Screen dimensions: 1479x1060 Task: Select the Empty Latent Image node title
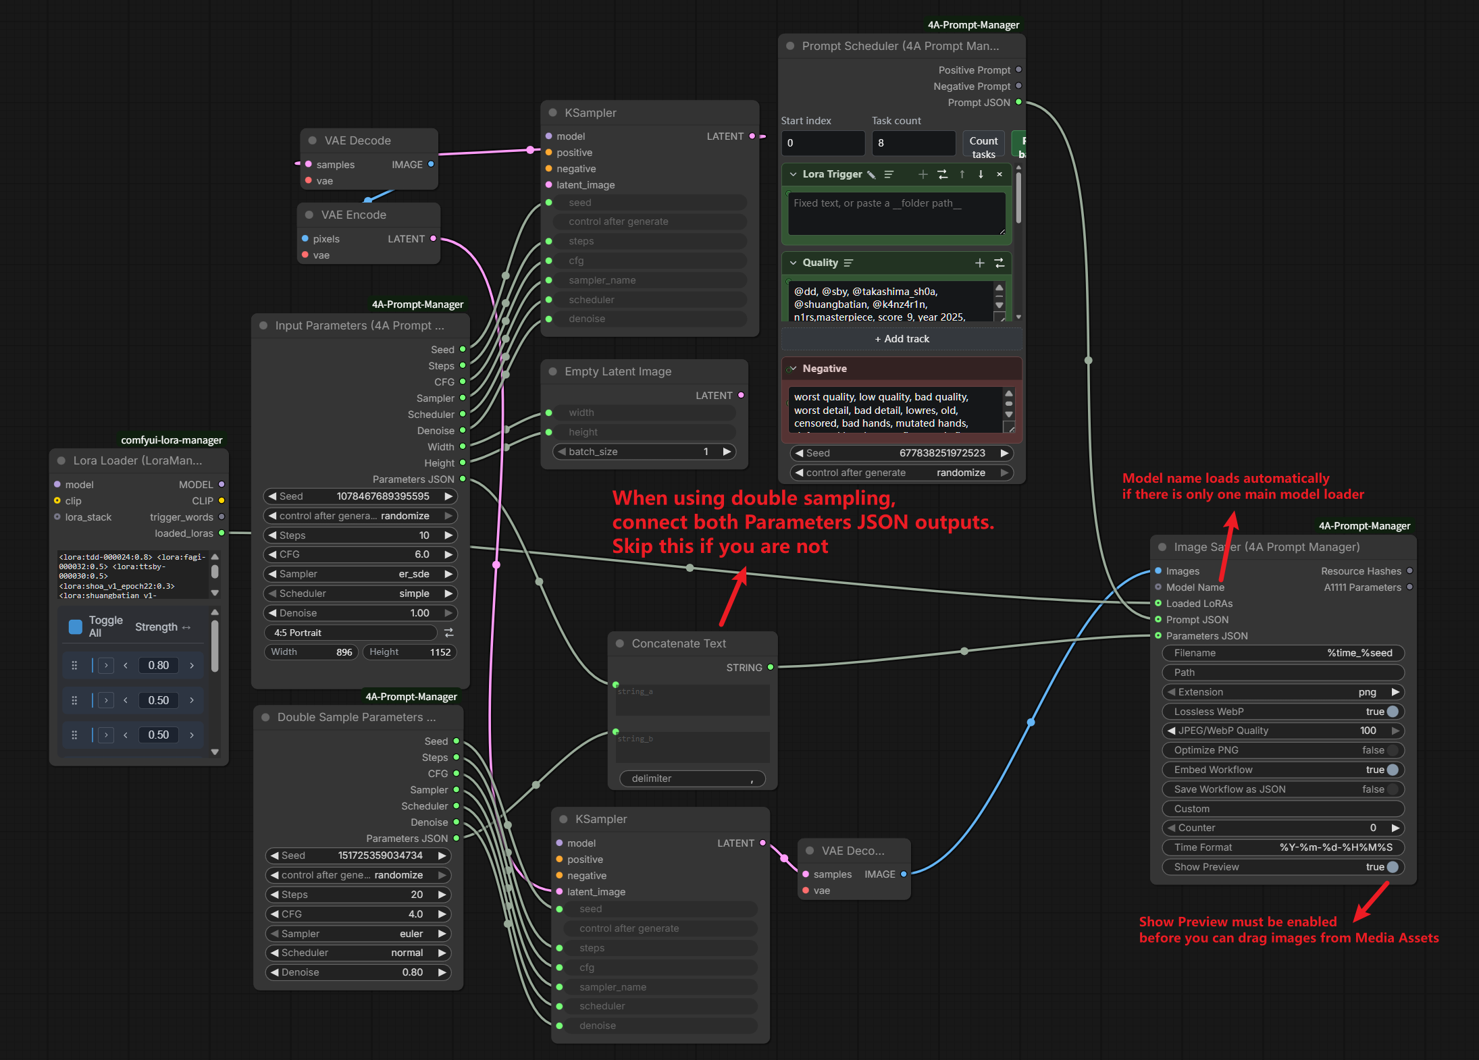pyautogui.click(x=618, y=371)
